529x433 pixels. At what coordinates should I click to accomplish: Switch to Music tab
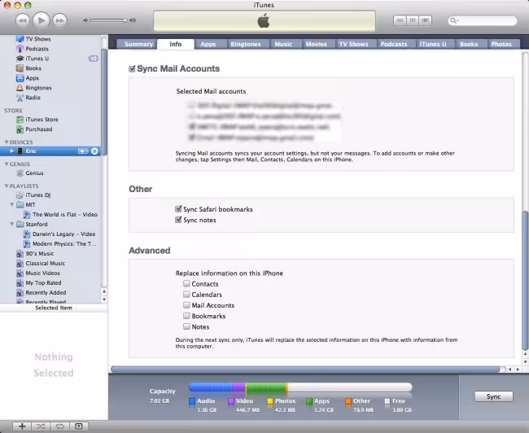tap(283, 44)
